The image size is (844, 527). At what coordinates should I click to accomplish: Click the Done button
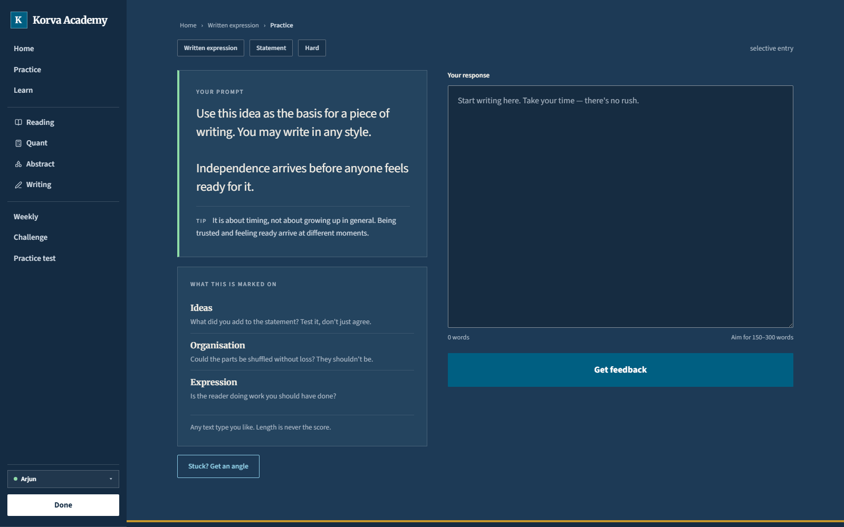pos(63,505)
